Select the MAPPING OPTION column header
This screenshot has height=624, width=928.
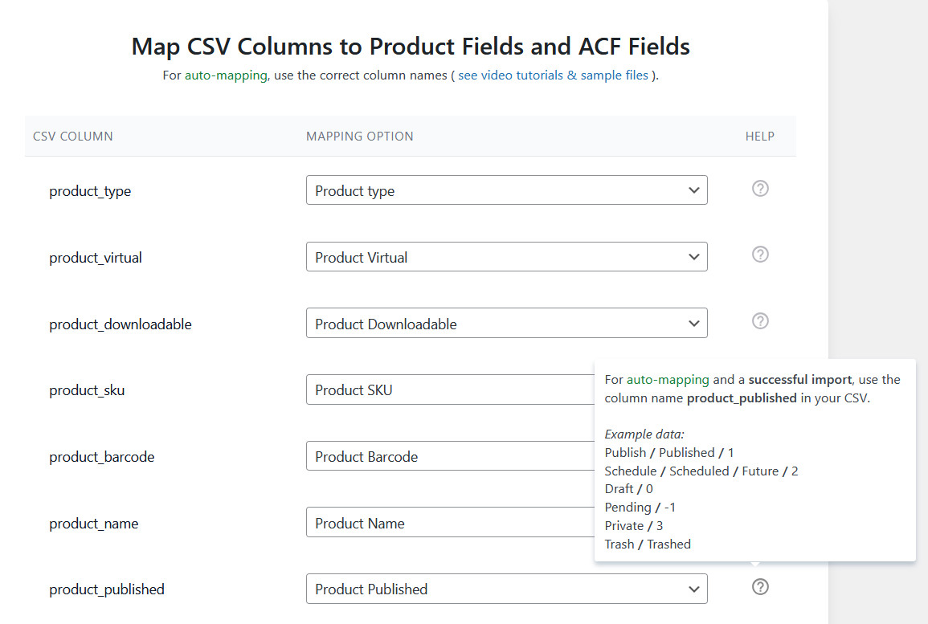(359, 136)
